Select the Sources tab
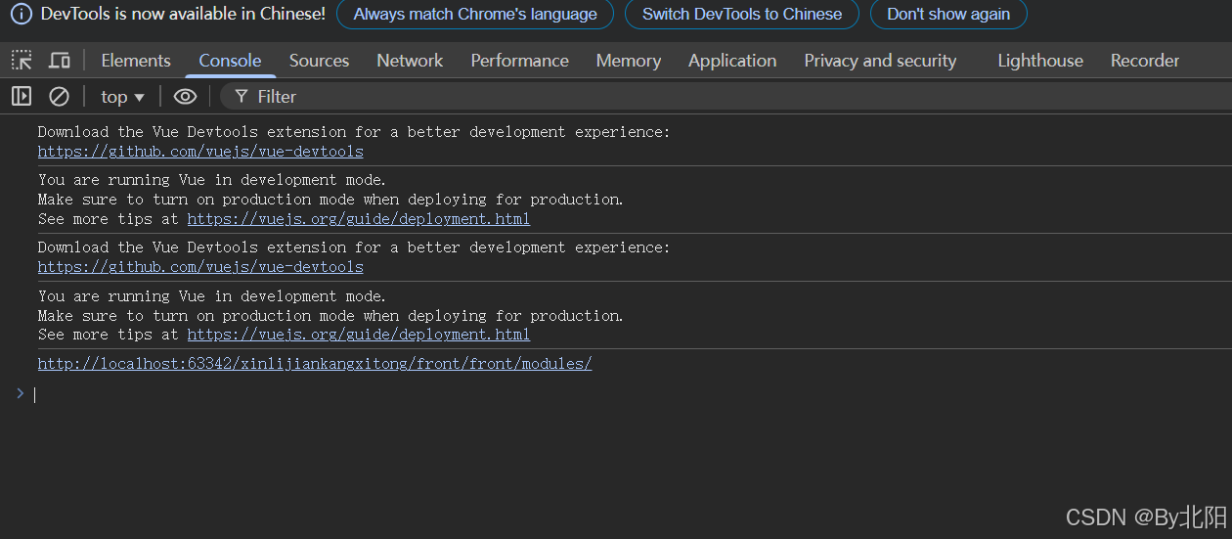Screen dimensions: 1232x539 (x=319, y=61)
